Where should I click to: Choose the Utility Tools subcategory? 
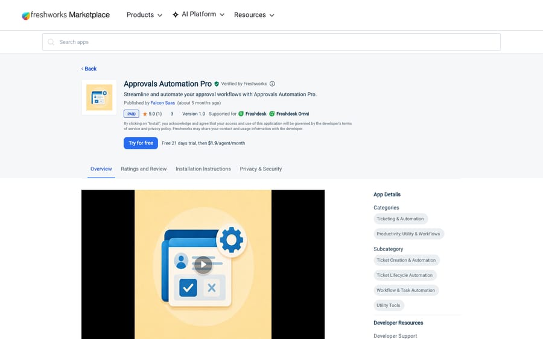pos(389,305)
